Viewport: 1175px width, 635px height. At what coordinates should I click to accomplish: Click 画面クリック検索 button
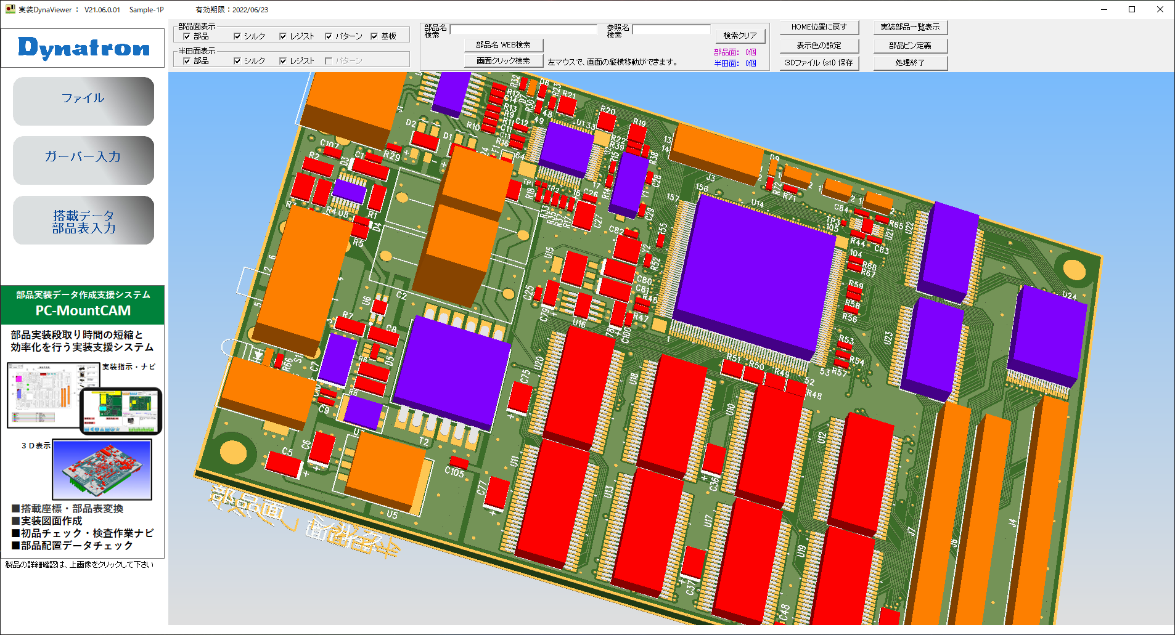click(x=503, y=61)
